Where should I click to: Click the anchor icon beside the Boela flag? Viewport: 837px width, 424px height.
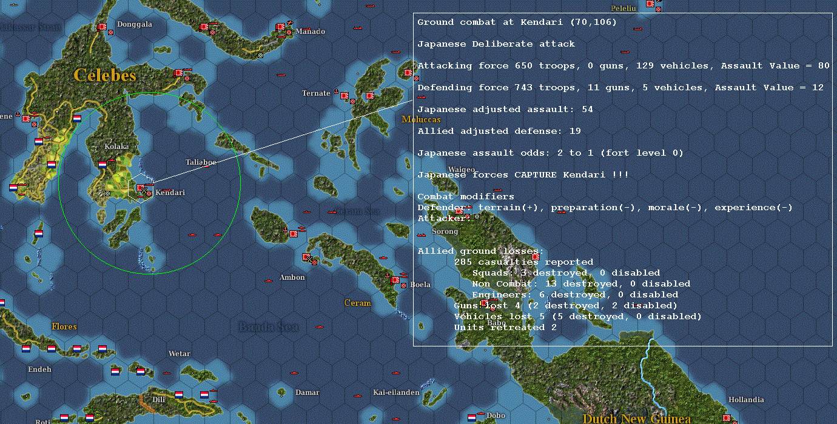click(x=386, y=276)
